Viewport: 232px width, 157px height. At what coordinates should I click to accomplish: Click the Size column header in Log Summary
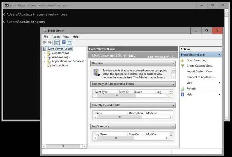point(136,134)
